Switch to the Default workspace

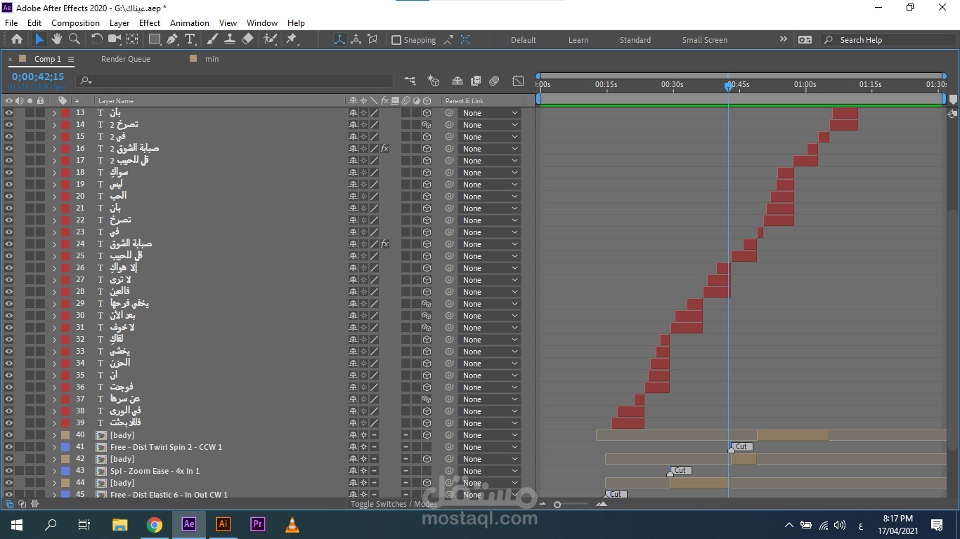click(x=524, y=40)
